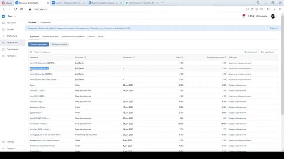Open the Бюджет wallet icon in the sidebar
This screenshot has width=284, height=159.
tap(3, 30)
